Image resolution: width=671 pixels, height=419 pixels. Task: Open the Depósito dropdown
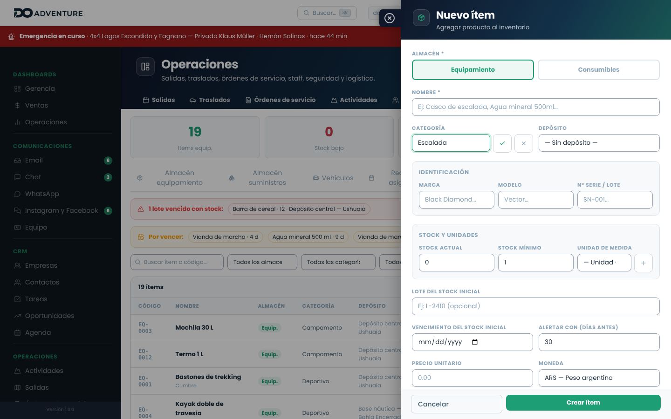[x=599, y=143]
